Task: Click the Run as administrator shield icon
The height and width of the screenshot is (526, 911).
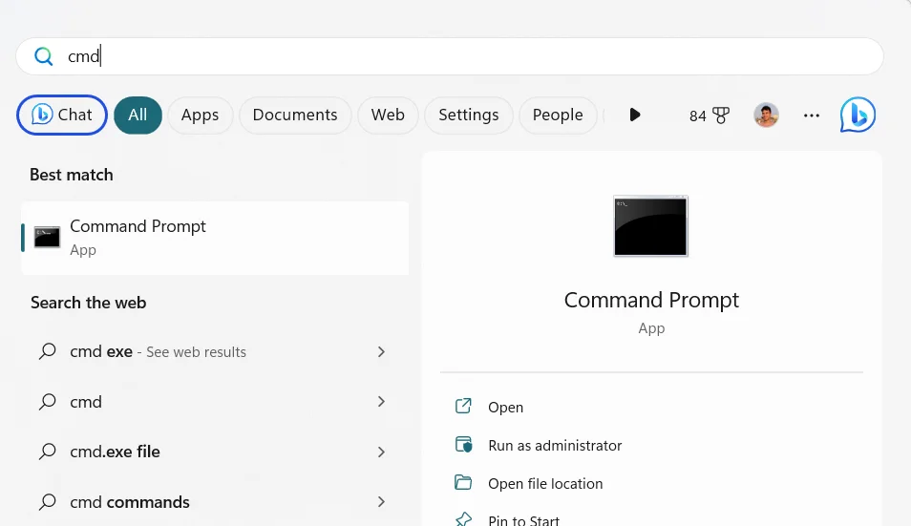Action: [x=463, y=445]
